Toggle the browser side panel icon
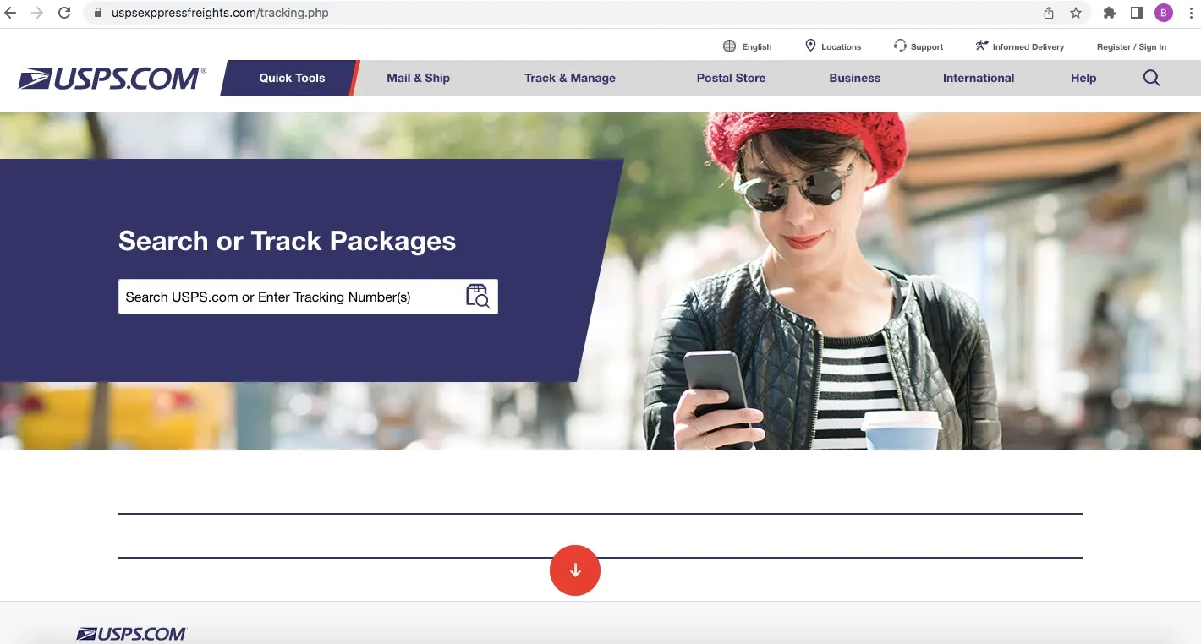The height and width of the screenshot is (644, 1201). pyautogui.click(x=1137, y=13)
